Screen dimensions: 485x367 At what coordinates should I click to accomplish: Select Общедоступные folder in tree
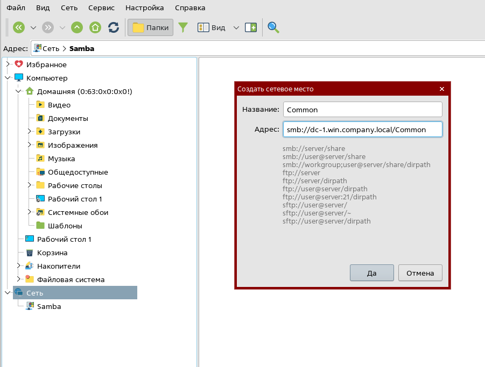pyautogui.click(x=78, y=172)
